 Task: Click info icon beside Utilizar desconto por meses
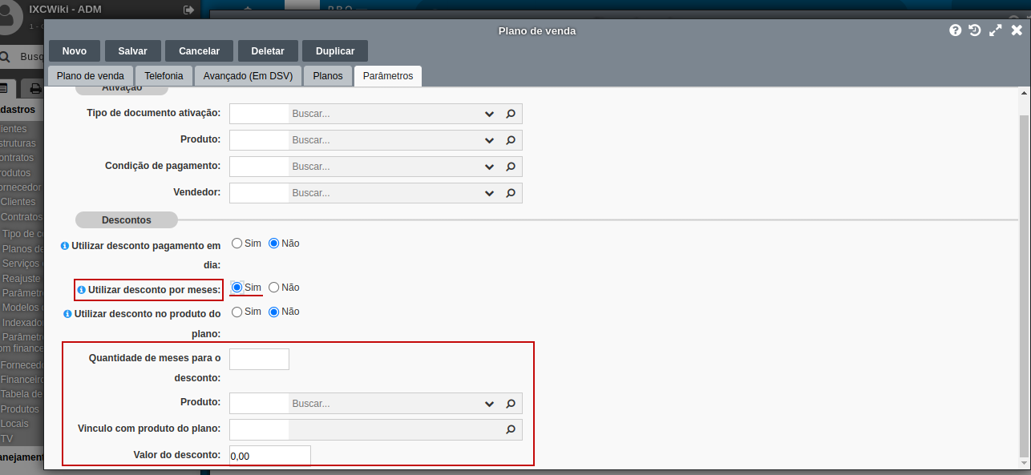pos(82,289)
